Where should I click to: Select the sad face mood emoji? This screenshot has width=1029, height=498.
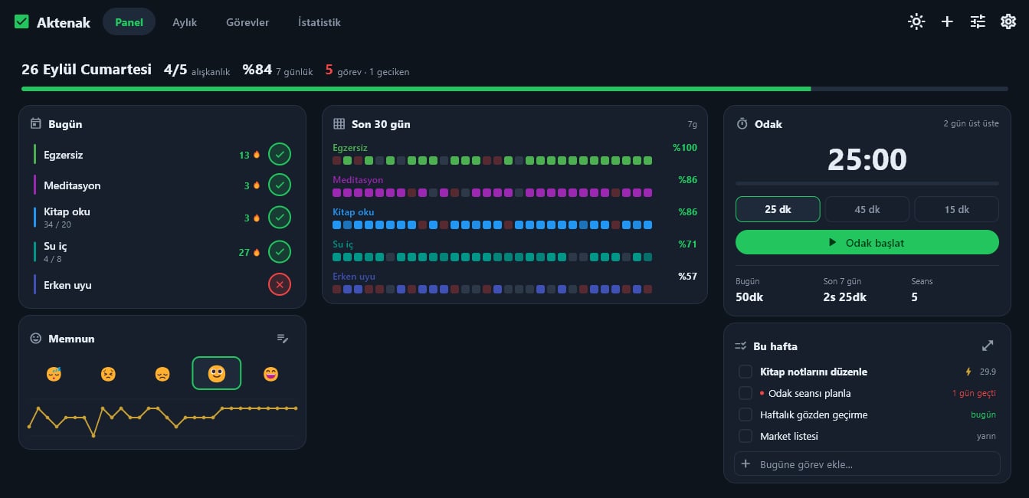162,374
